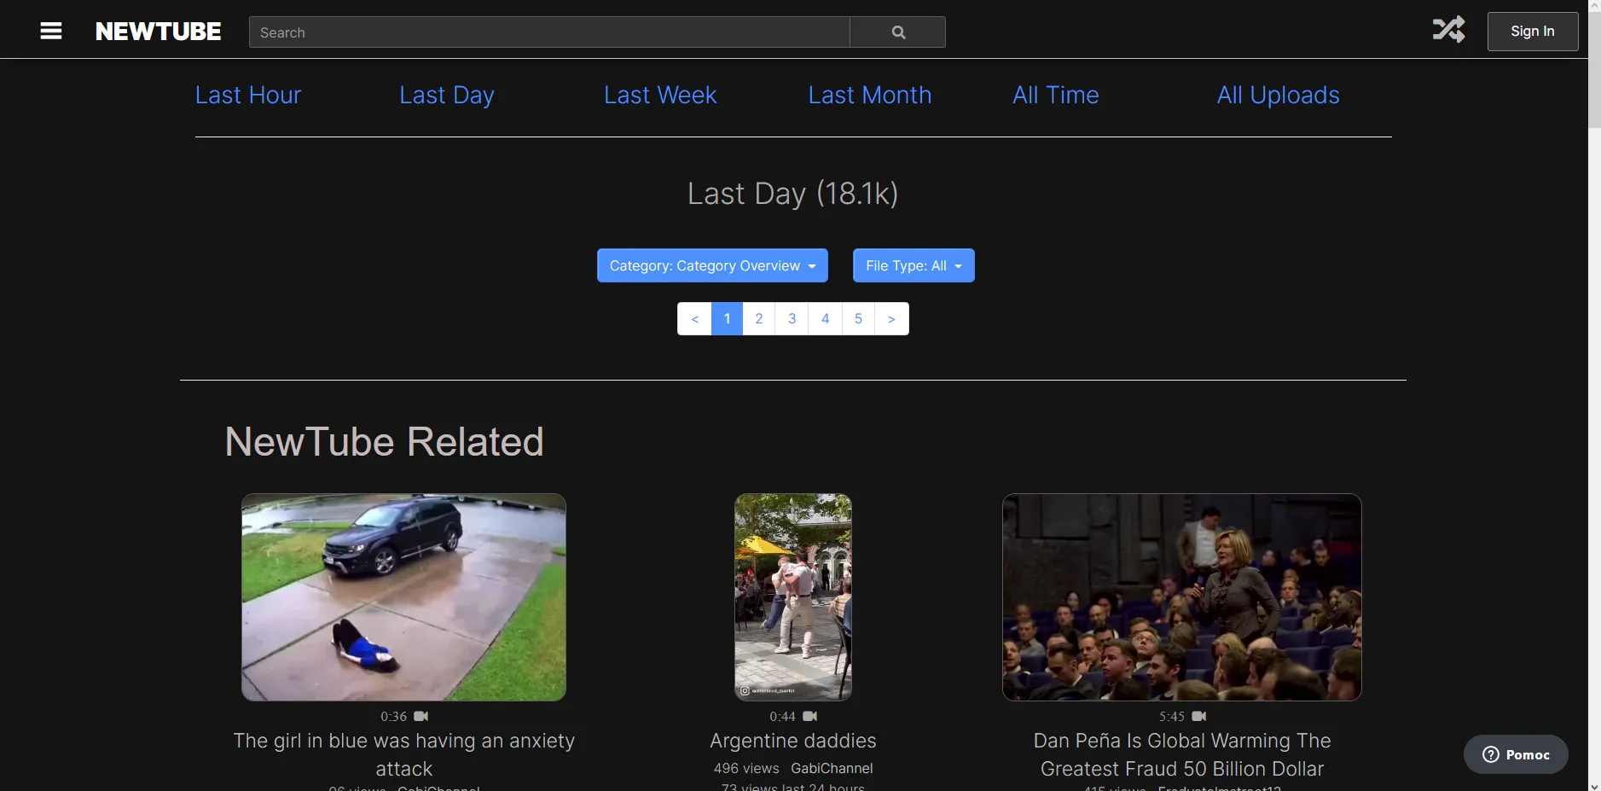Viewport: 1601px width, 791px height.
Task: Click the camera icon beside the 5:45 duration
Action: 1199,717
